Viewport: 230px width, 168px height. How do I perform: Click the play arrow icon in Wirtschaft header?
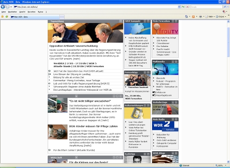(77, 157)
